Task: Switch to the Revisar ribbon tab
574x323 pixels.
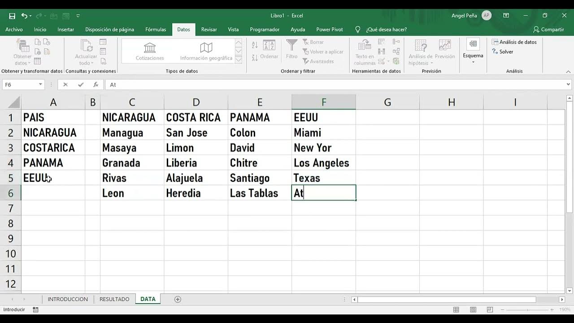Action: click(x=209, y=30)
